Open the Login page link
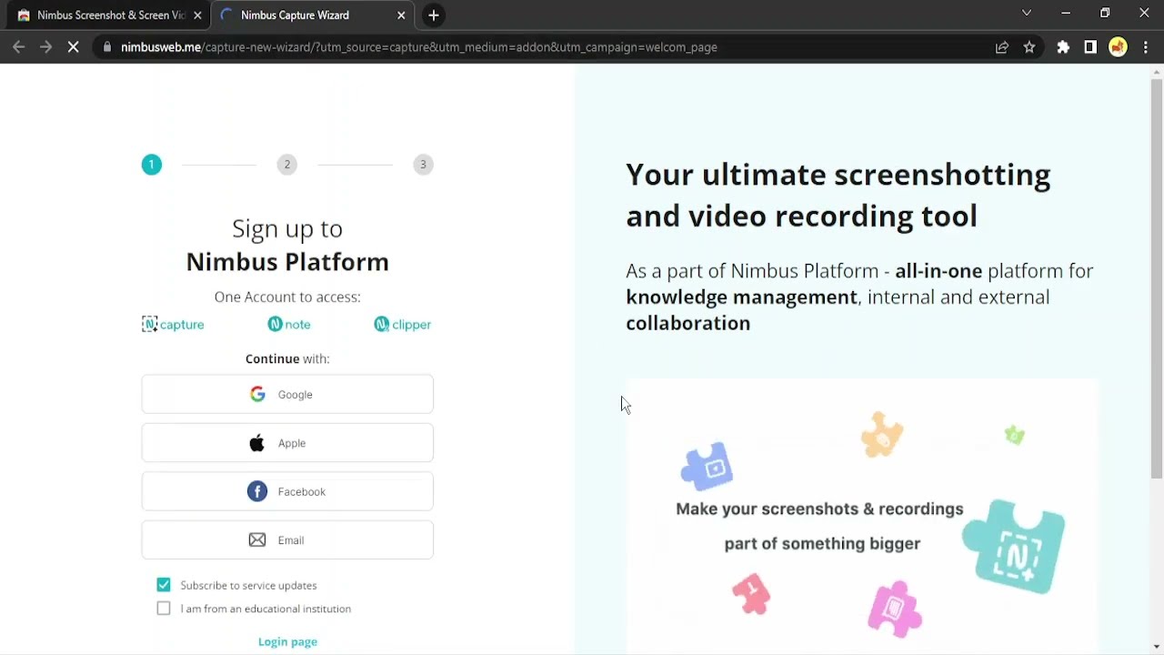 click(x=287, y=641)
